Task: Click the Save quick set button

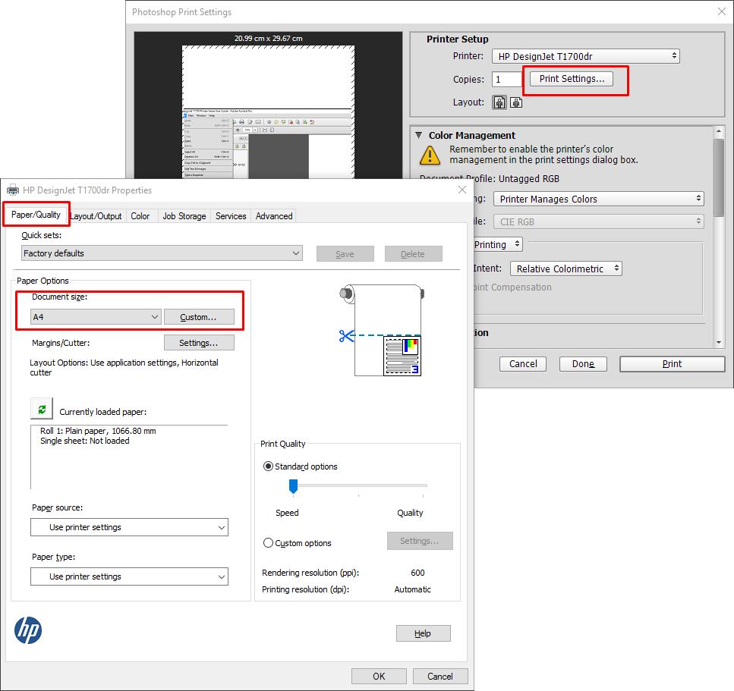Action: pyautogui.click(x=345, y=253)
